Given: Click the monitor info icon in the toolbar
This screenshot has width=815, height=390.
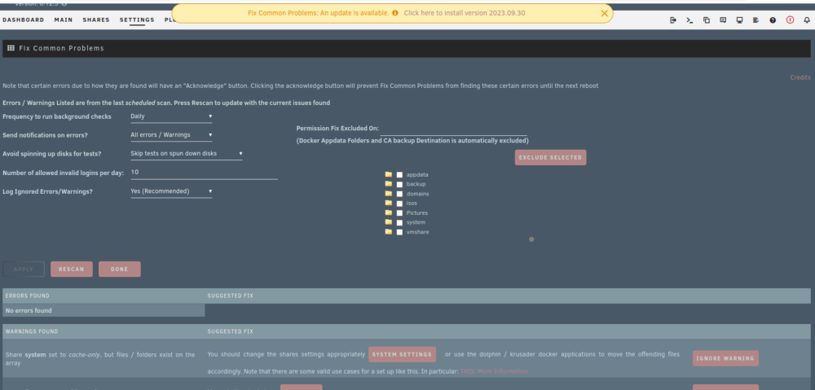Looking at the screenshot, I should point(740,20).
